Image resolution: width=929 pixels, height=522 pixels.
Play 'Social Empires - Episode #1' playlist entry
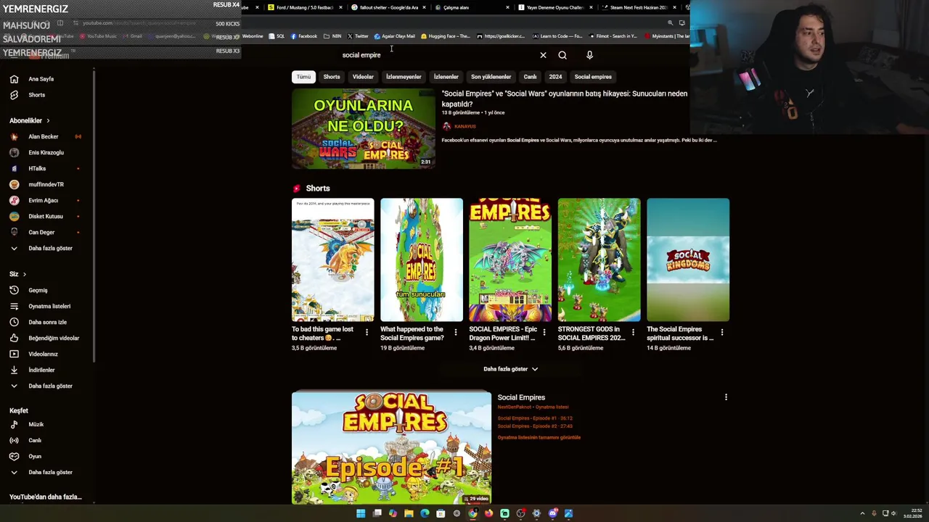[535, 418]
